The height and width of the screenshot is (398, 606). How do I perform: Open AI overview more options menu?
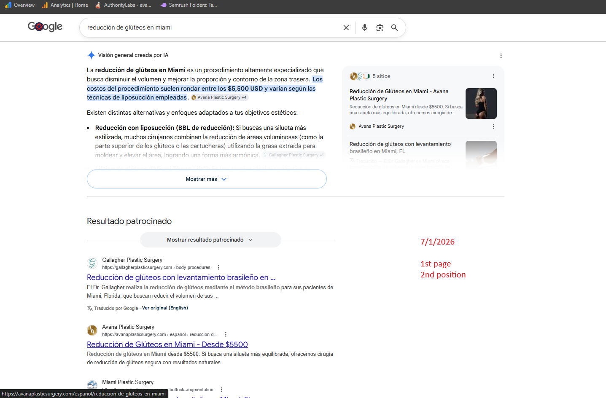(501, 56)
